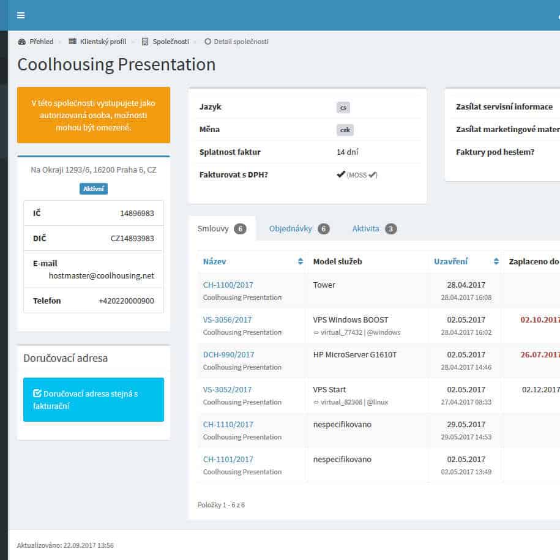
Task: Click the closing date 28.04.2017 16:08
Action: tap(466, 297)
